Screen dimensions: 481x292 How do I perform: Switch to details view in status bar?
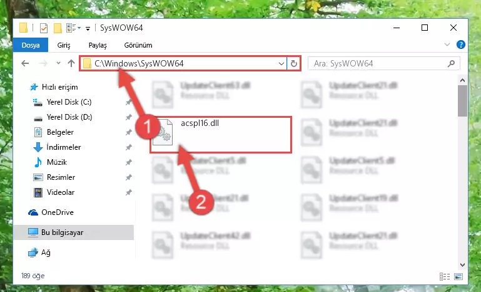(445, 276)
